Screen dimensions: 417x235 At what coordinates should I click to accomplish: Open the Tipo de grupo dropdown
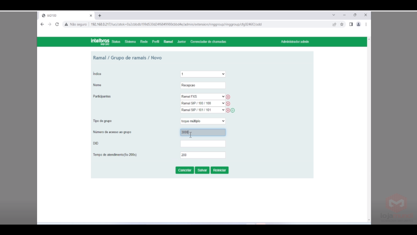coord(203,121)
